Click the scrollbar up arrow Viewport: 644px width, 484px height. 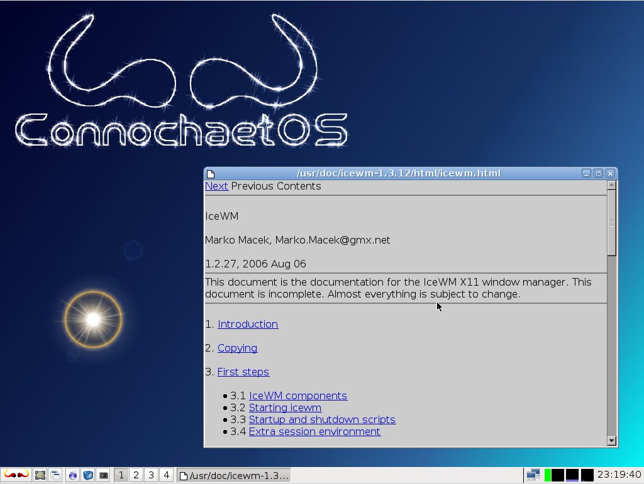tap(611, 185)
